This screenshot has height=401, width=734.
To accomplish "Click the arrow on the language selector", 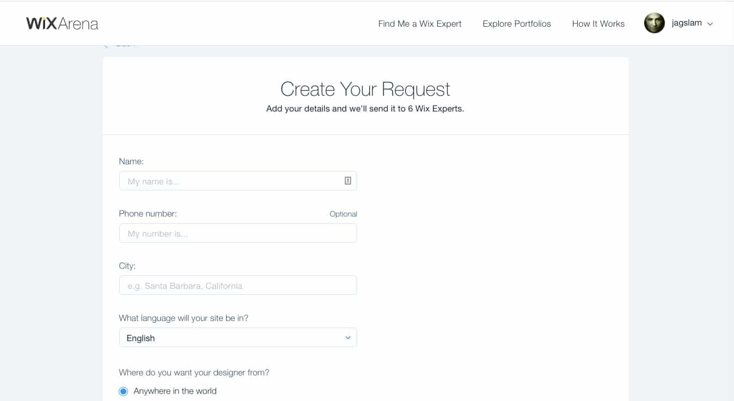I will [x=348, y=338].
